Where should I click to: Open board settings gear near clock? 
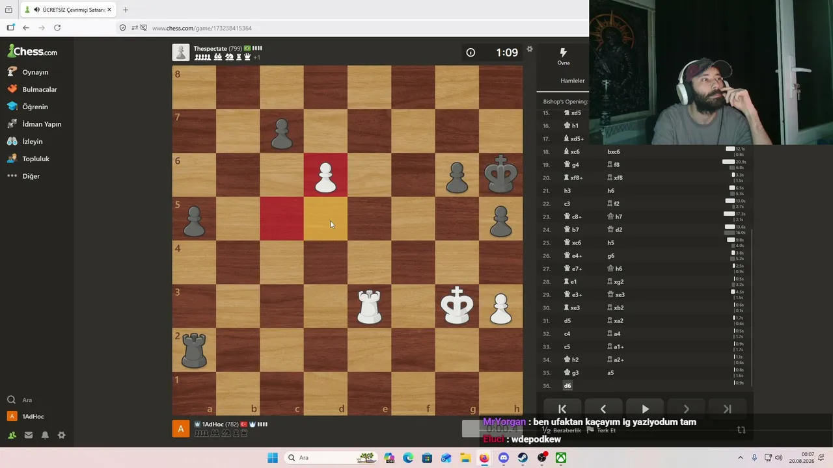click(x=530, y=49)
